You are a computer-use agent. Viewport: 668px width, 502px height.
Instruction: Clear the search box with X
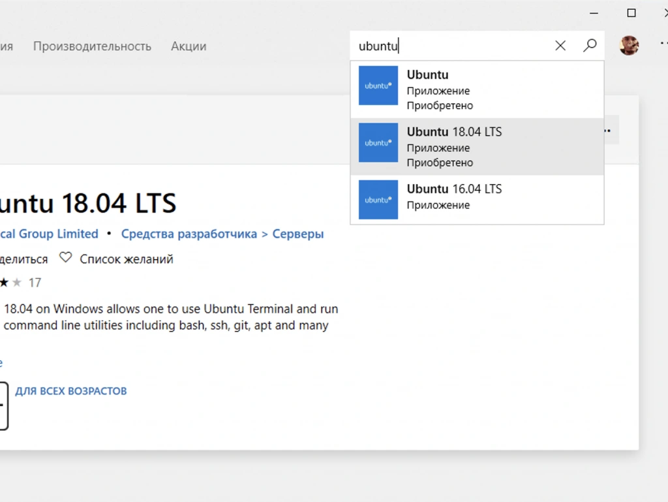[560, 46]
